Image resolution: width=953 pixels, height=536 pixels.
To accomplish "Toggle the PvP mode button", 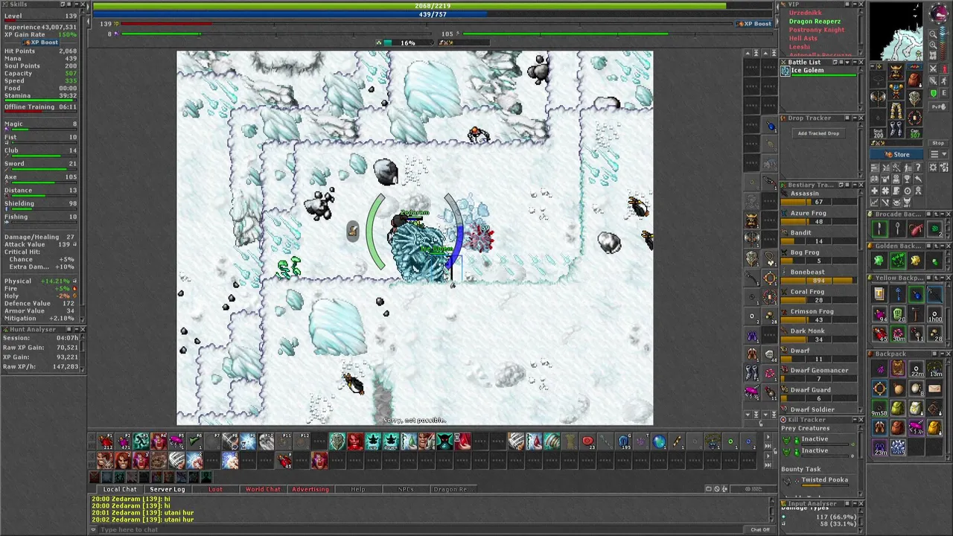I will [x=938, y=106].
